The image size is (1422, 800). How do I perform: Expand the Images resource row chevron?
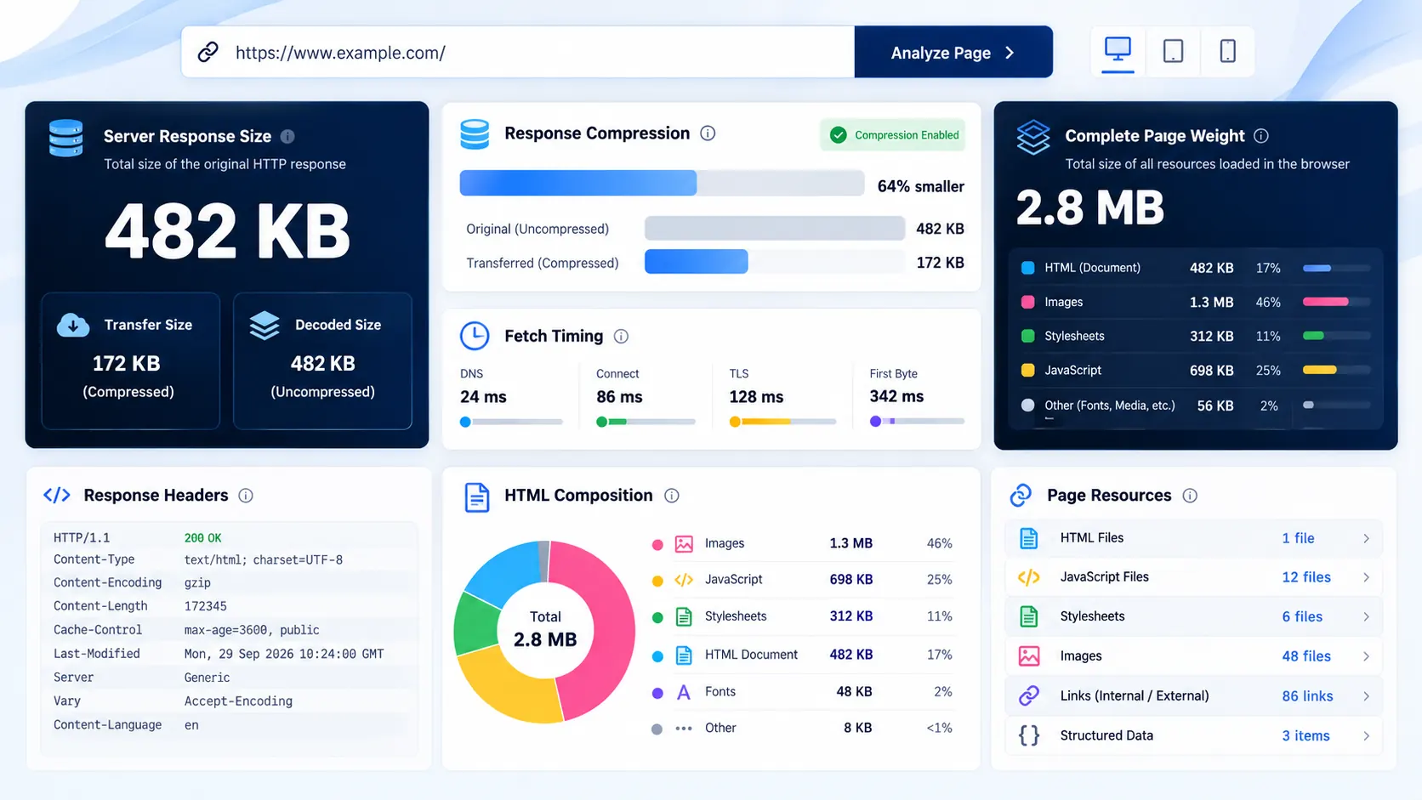click(1366, 656)
